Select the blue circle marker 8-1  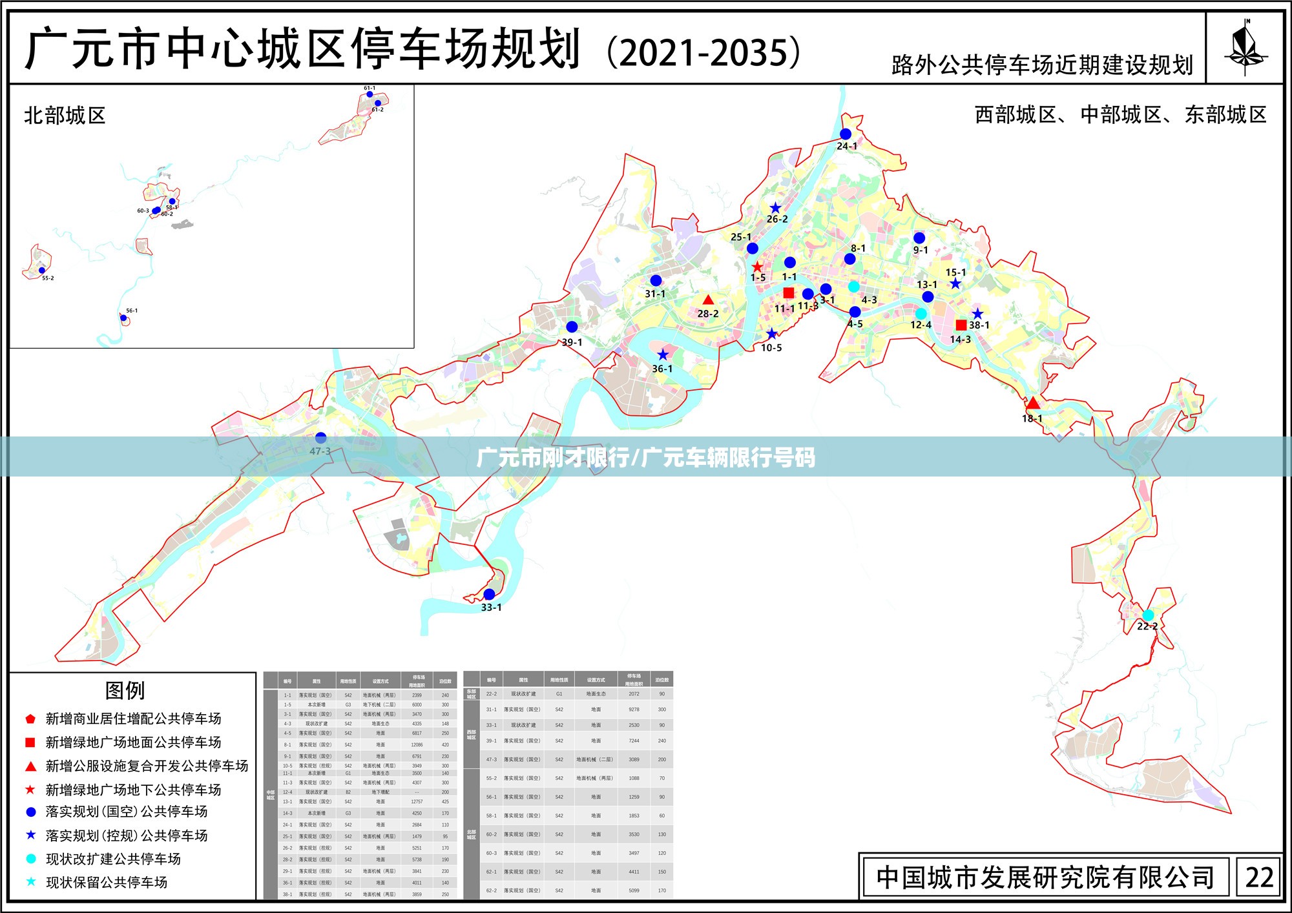(850, 259)
